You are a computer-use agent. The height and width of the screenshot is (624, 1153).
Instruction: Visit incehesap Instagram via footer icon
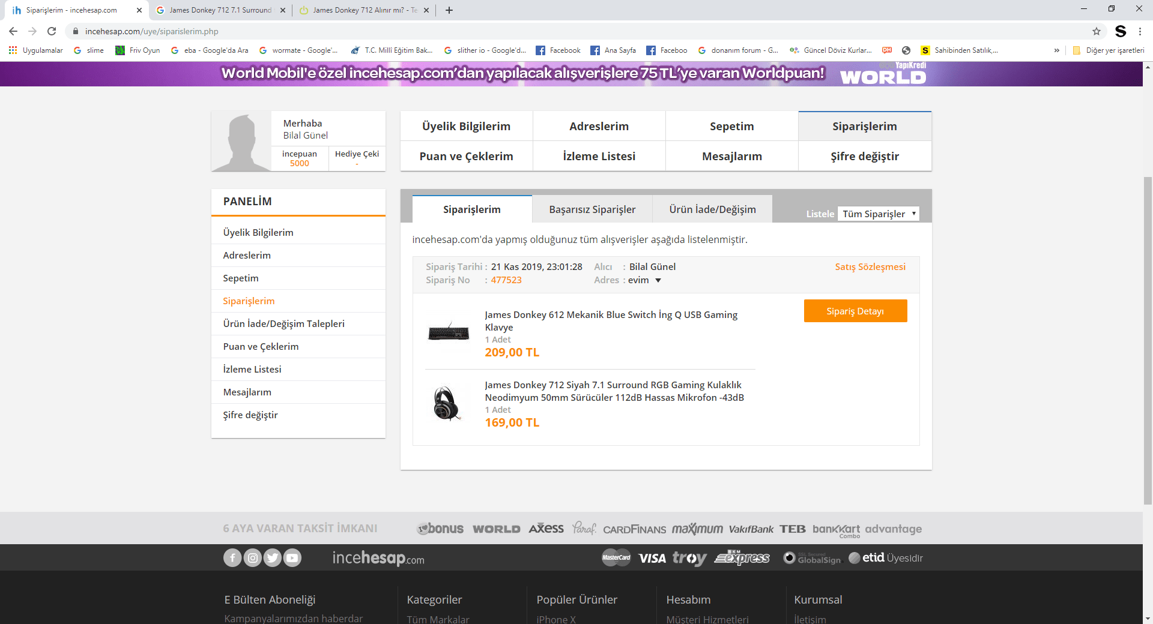tap(253, 558)
